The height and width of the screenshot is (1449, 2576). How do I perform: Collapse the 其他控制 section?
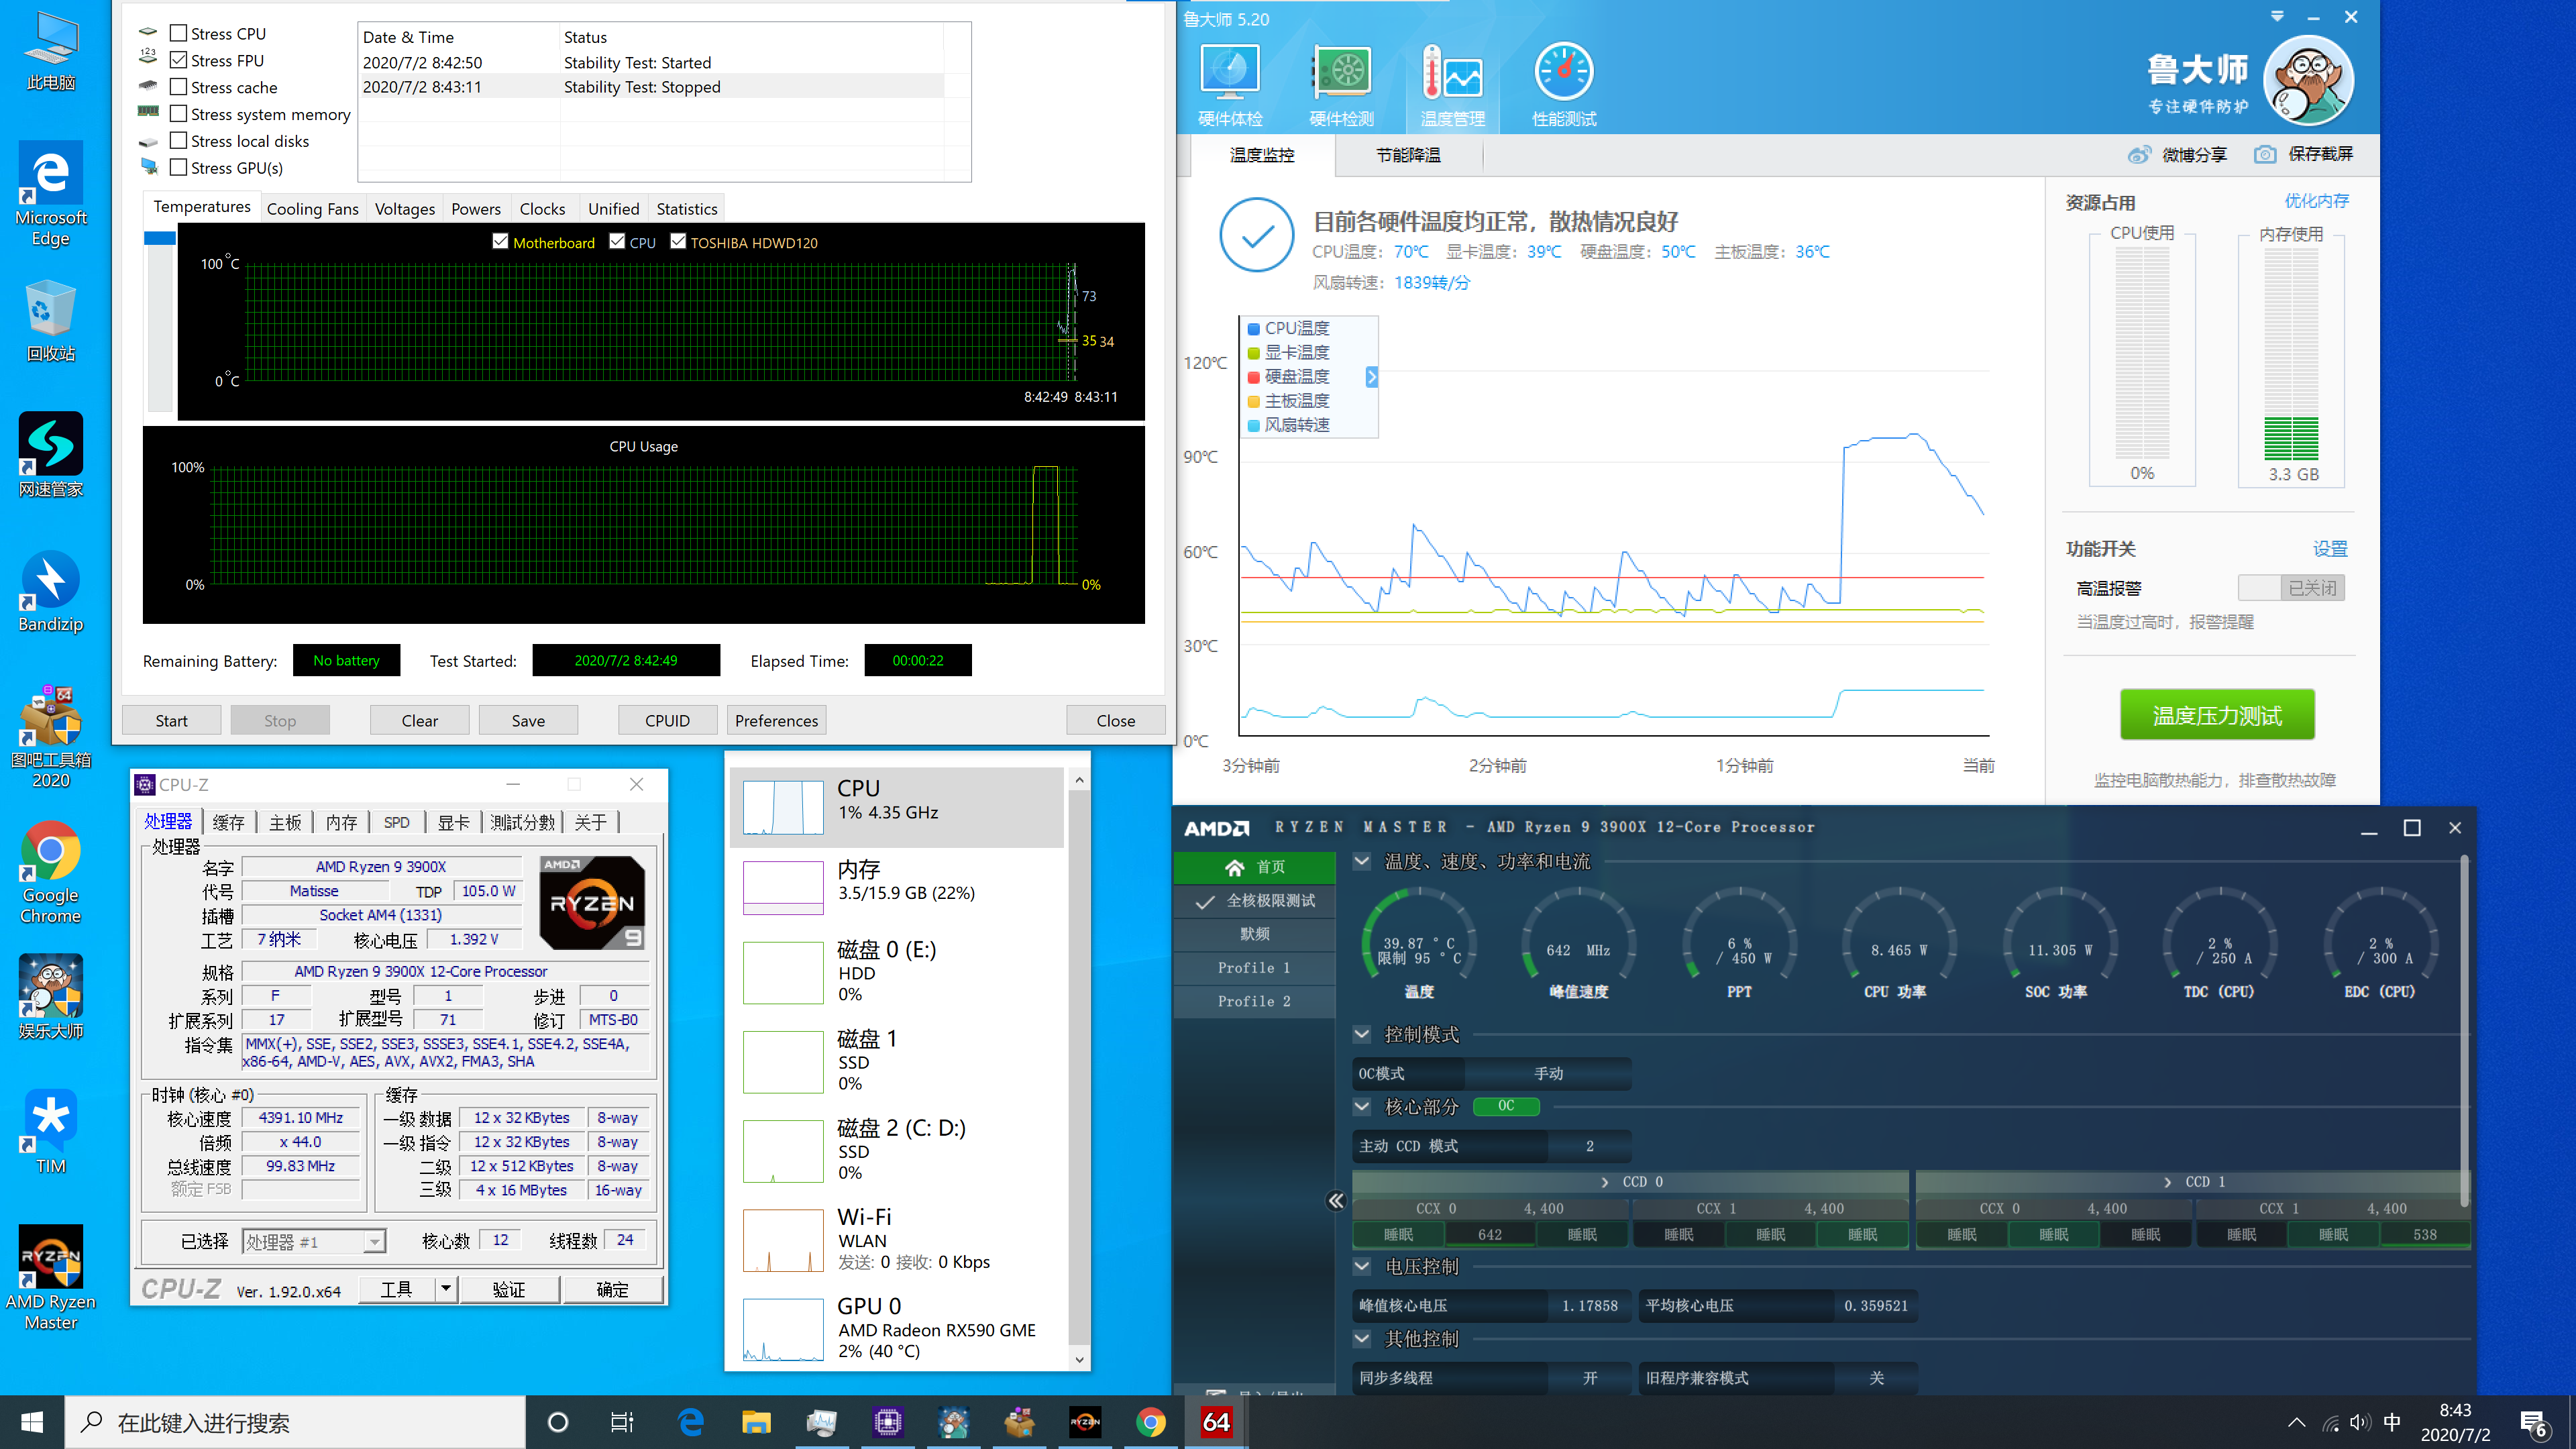point(1362,1338)
